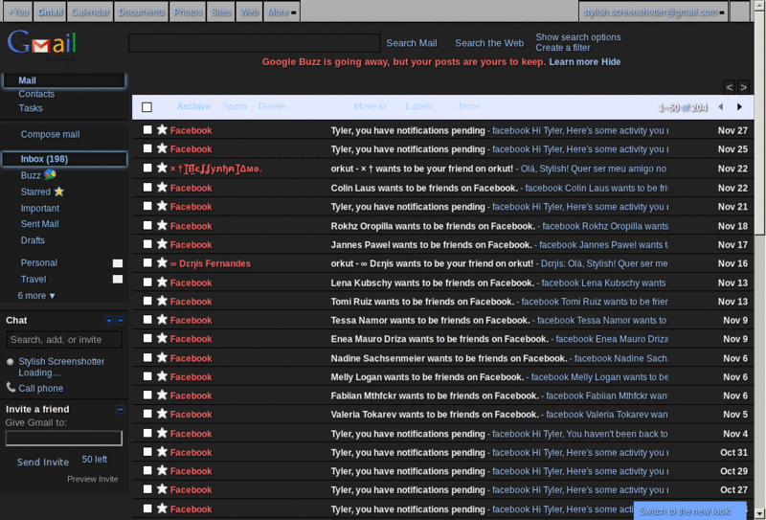Click the Send Invite button
The width and height of the screenshot is (766, 520).
click(43, 462)
